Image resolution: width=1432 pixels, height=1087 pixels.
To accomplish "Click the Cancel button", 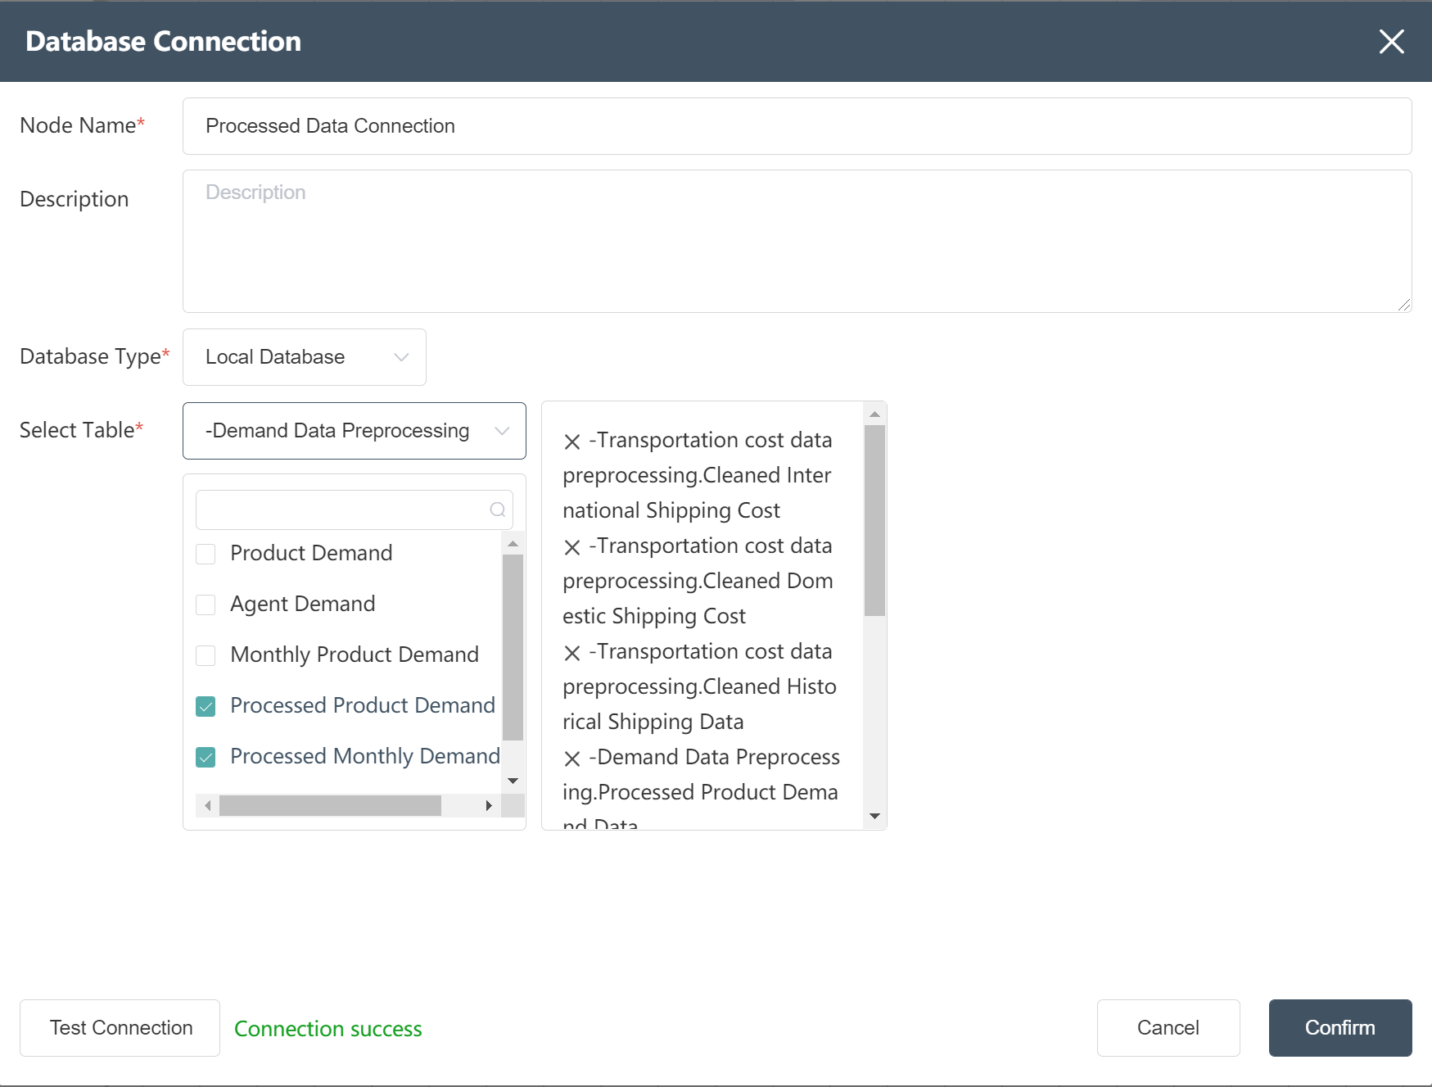I will [x=1168, y=1028].
